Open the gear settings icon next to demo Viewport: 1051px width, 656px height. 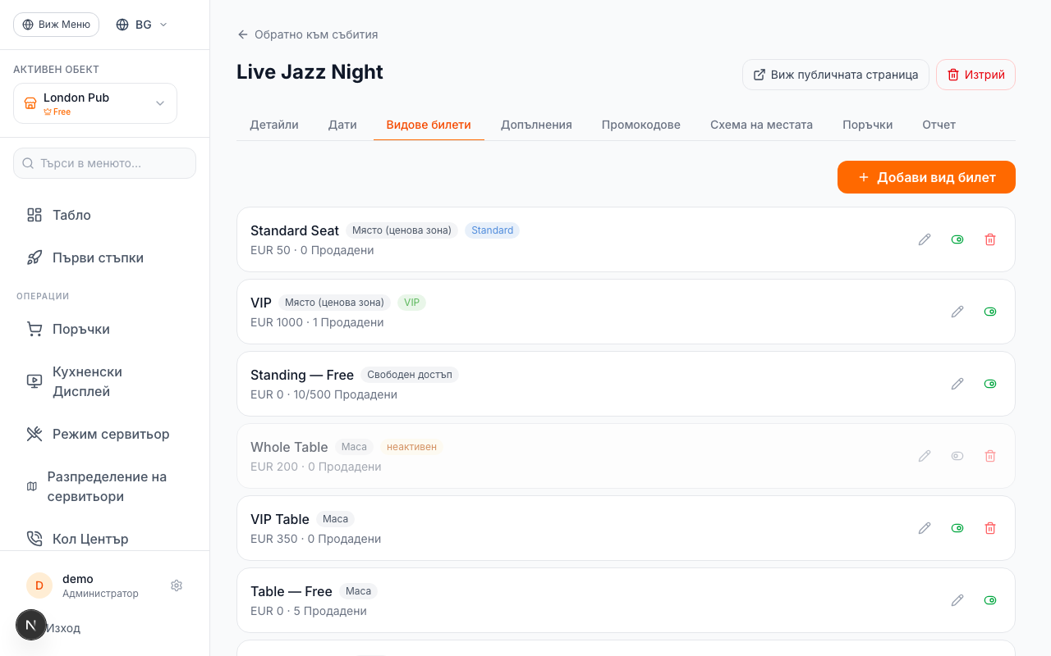click(x=177, y=585)
